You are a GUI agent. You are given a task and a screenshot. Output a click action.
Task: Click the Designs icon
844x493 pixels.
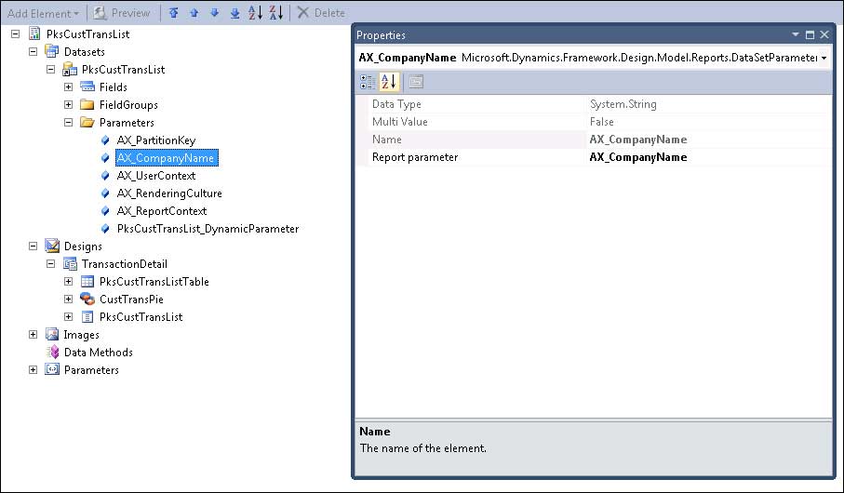pyautogui.click(x=52, y=246)
